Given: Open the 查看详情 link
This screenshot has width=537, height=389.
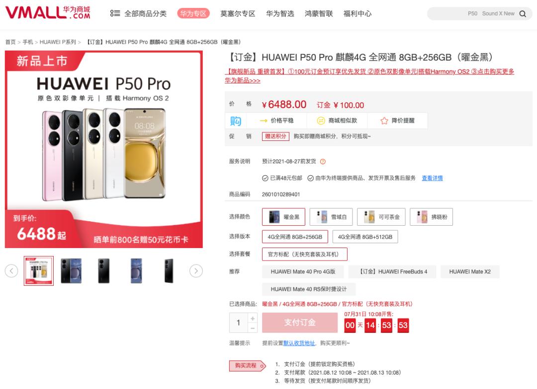Looking at the screenshot, I should [x=432, y=178].
